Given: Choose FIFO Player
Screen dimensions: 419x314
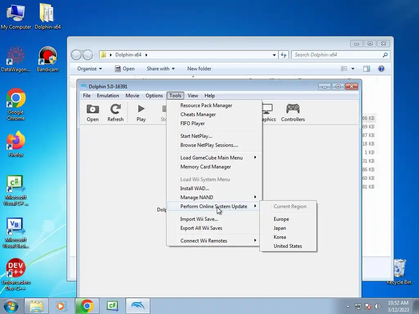Looking at the screenshot, I should [214, 123].
